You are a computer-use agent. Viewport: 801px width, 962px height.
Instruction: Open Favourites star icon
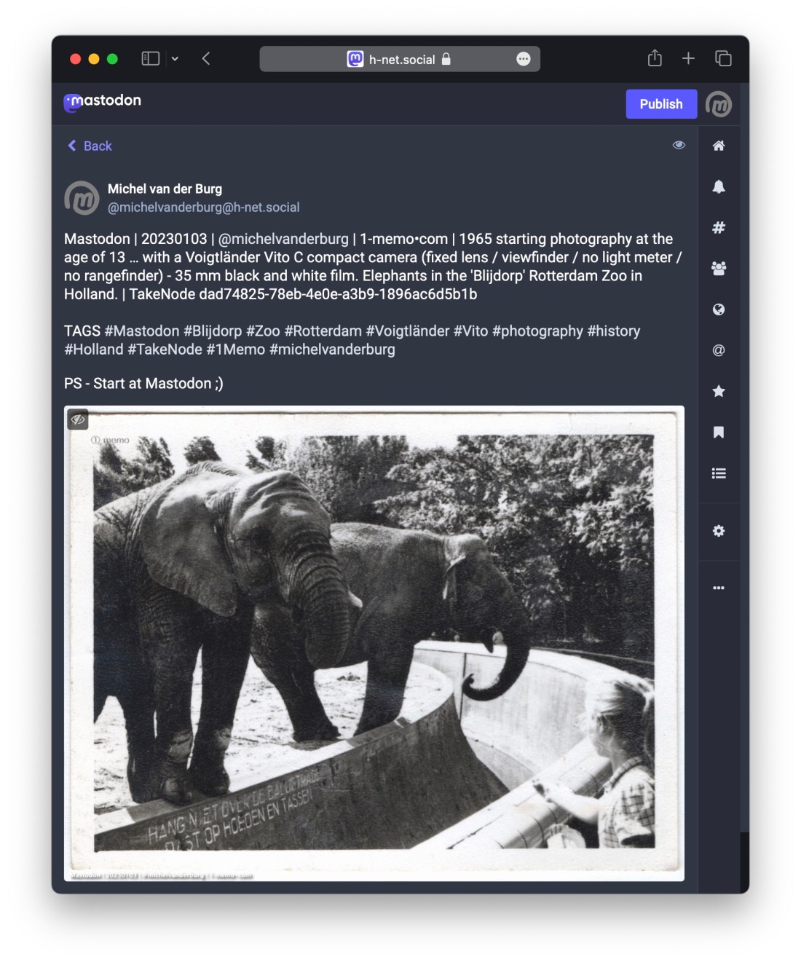click(x=718, y=392)
